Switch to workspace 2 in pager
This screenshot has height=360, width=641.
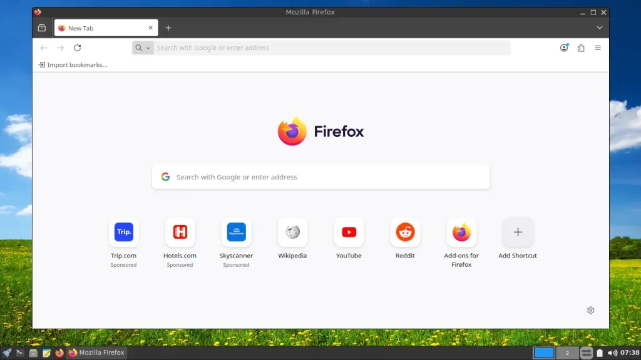click(567, 352)
